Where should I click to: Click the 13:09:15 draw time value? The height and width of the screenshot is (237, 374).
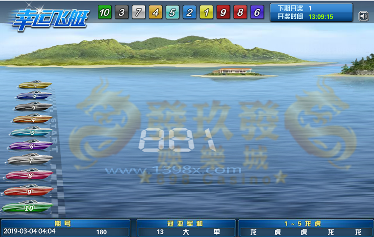[321, 17]
